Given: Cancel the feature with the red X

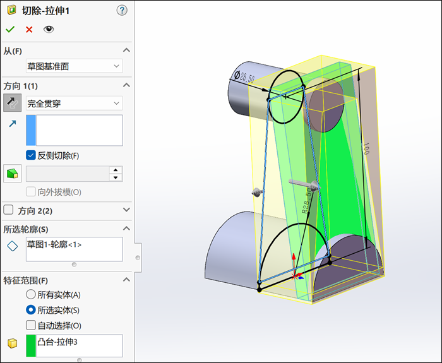Looking at the screenshot, I should [x=29, y=29].
